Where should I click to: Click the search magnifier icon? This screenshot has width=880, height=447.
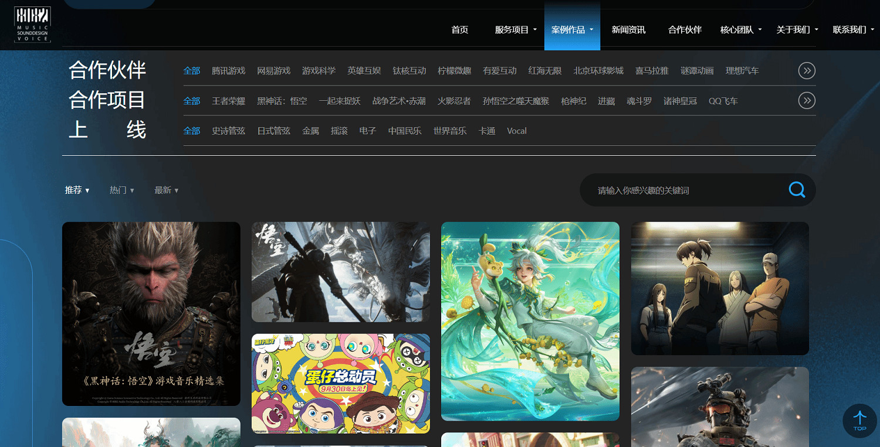pos(796,190)
